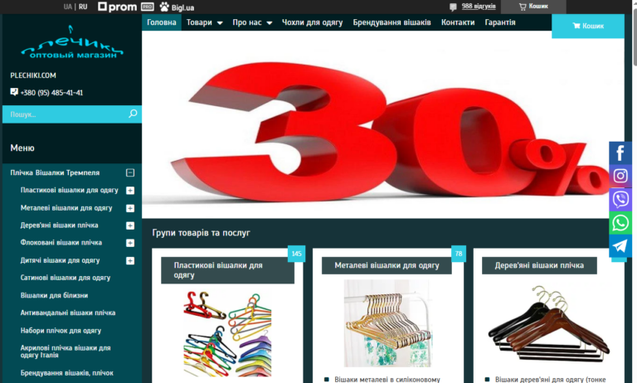Click the wooden hangers image
The image size is (637, 383).
[548, 323]
